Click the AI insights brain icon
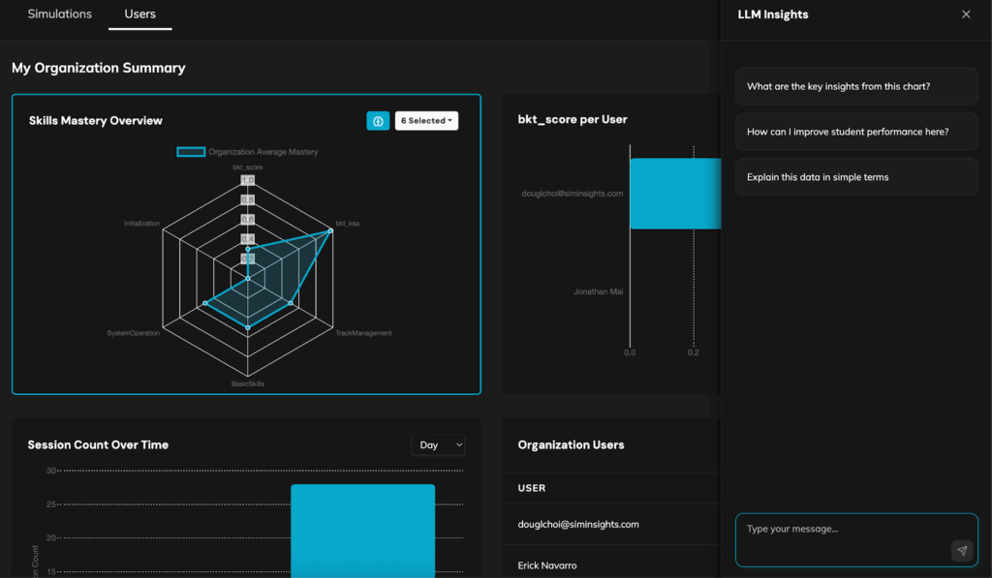The width and height of the screenshot is (992, 578). pos(378,121)
